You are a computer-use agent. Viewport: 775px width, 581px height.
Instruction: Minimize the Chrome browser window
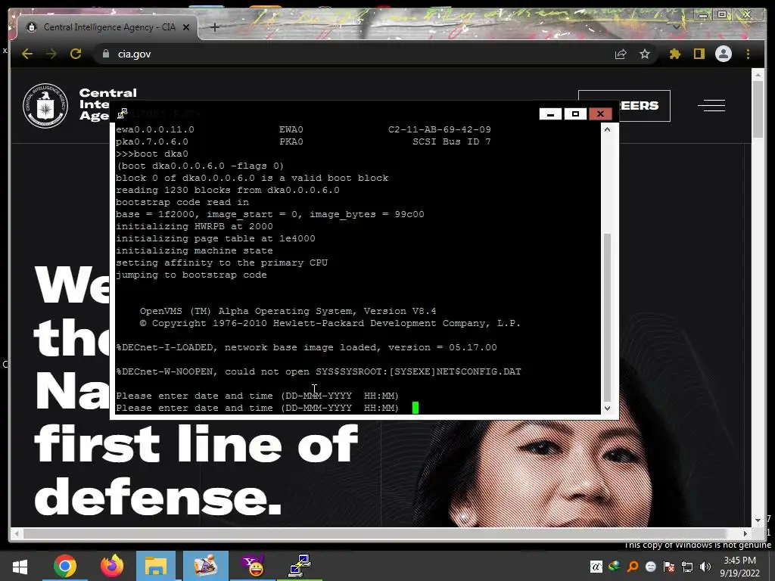click(x=702, y=15)
